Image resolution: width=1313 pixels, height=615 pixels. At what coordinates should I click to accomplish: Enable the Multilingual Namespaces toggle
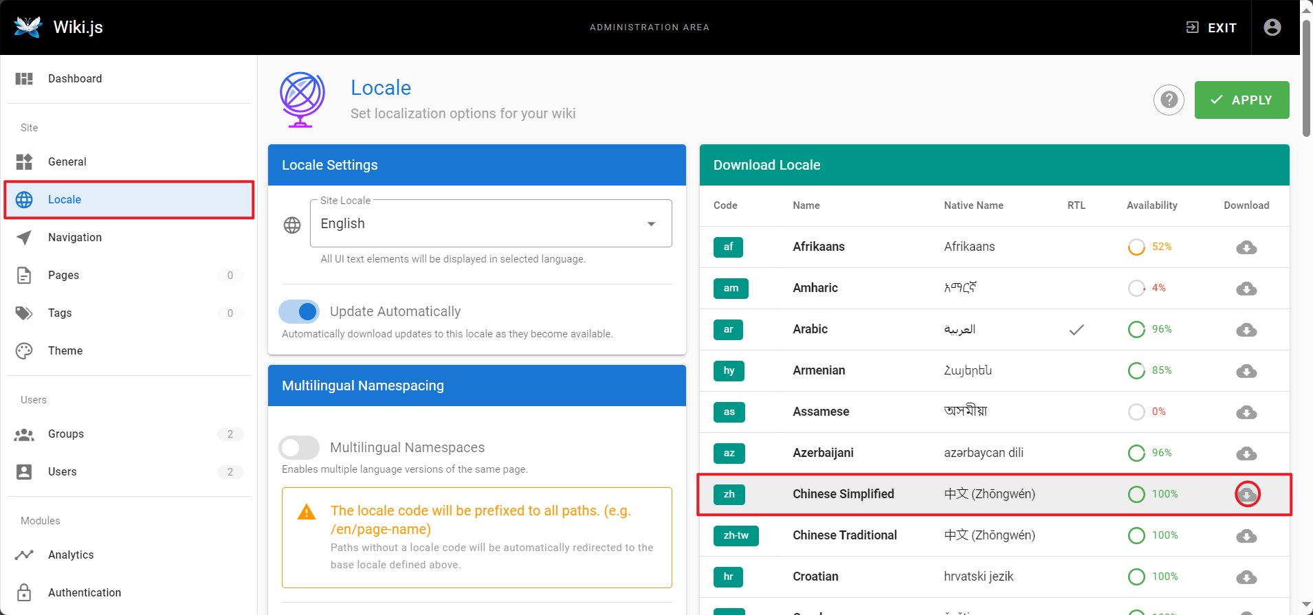click(300, 448)
